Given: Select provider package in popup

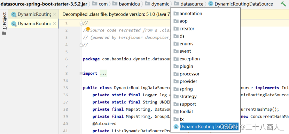Looking at the screenshot, I should [205, 81].
